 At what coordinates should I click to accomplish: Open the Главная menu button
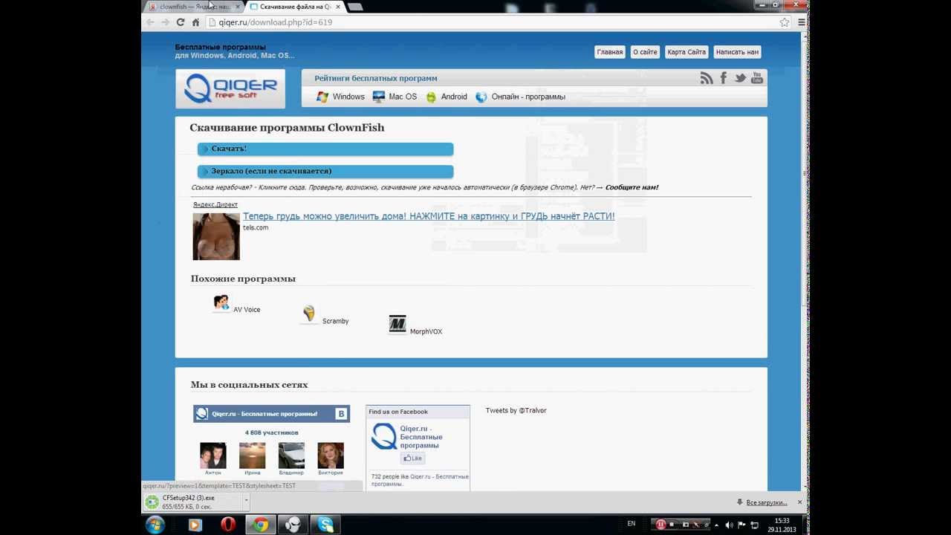tap(609, 52)
